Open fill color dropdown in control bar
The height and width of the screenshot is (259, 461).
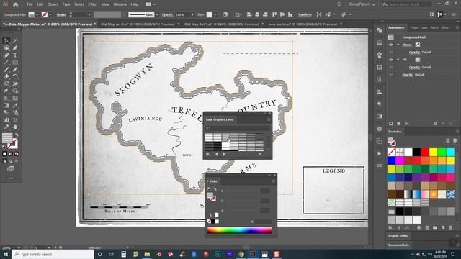pos(37,14)
